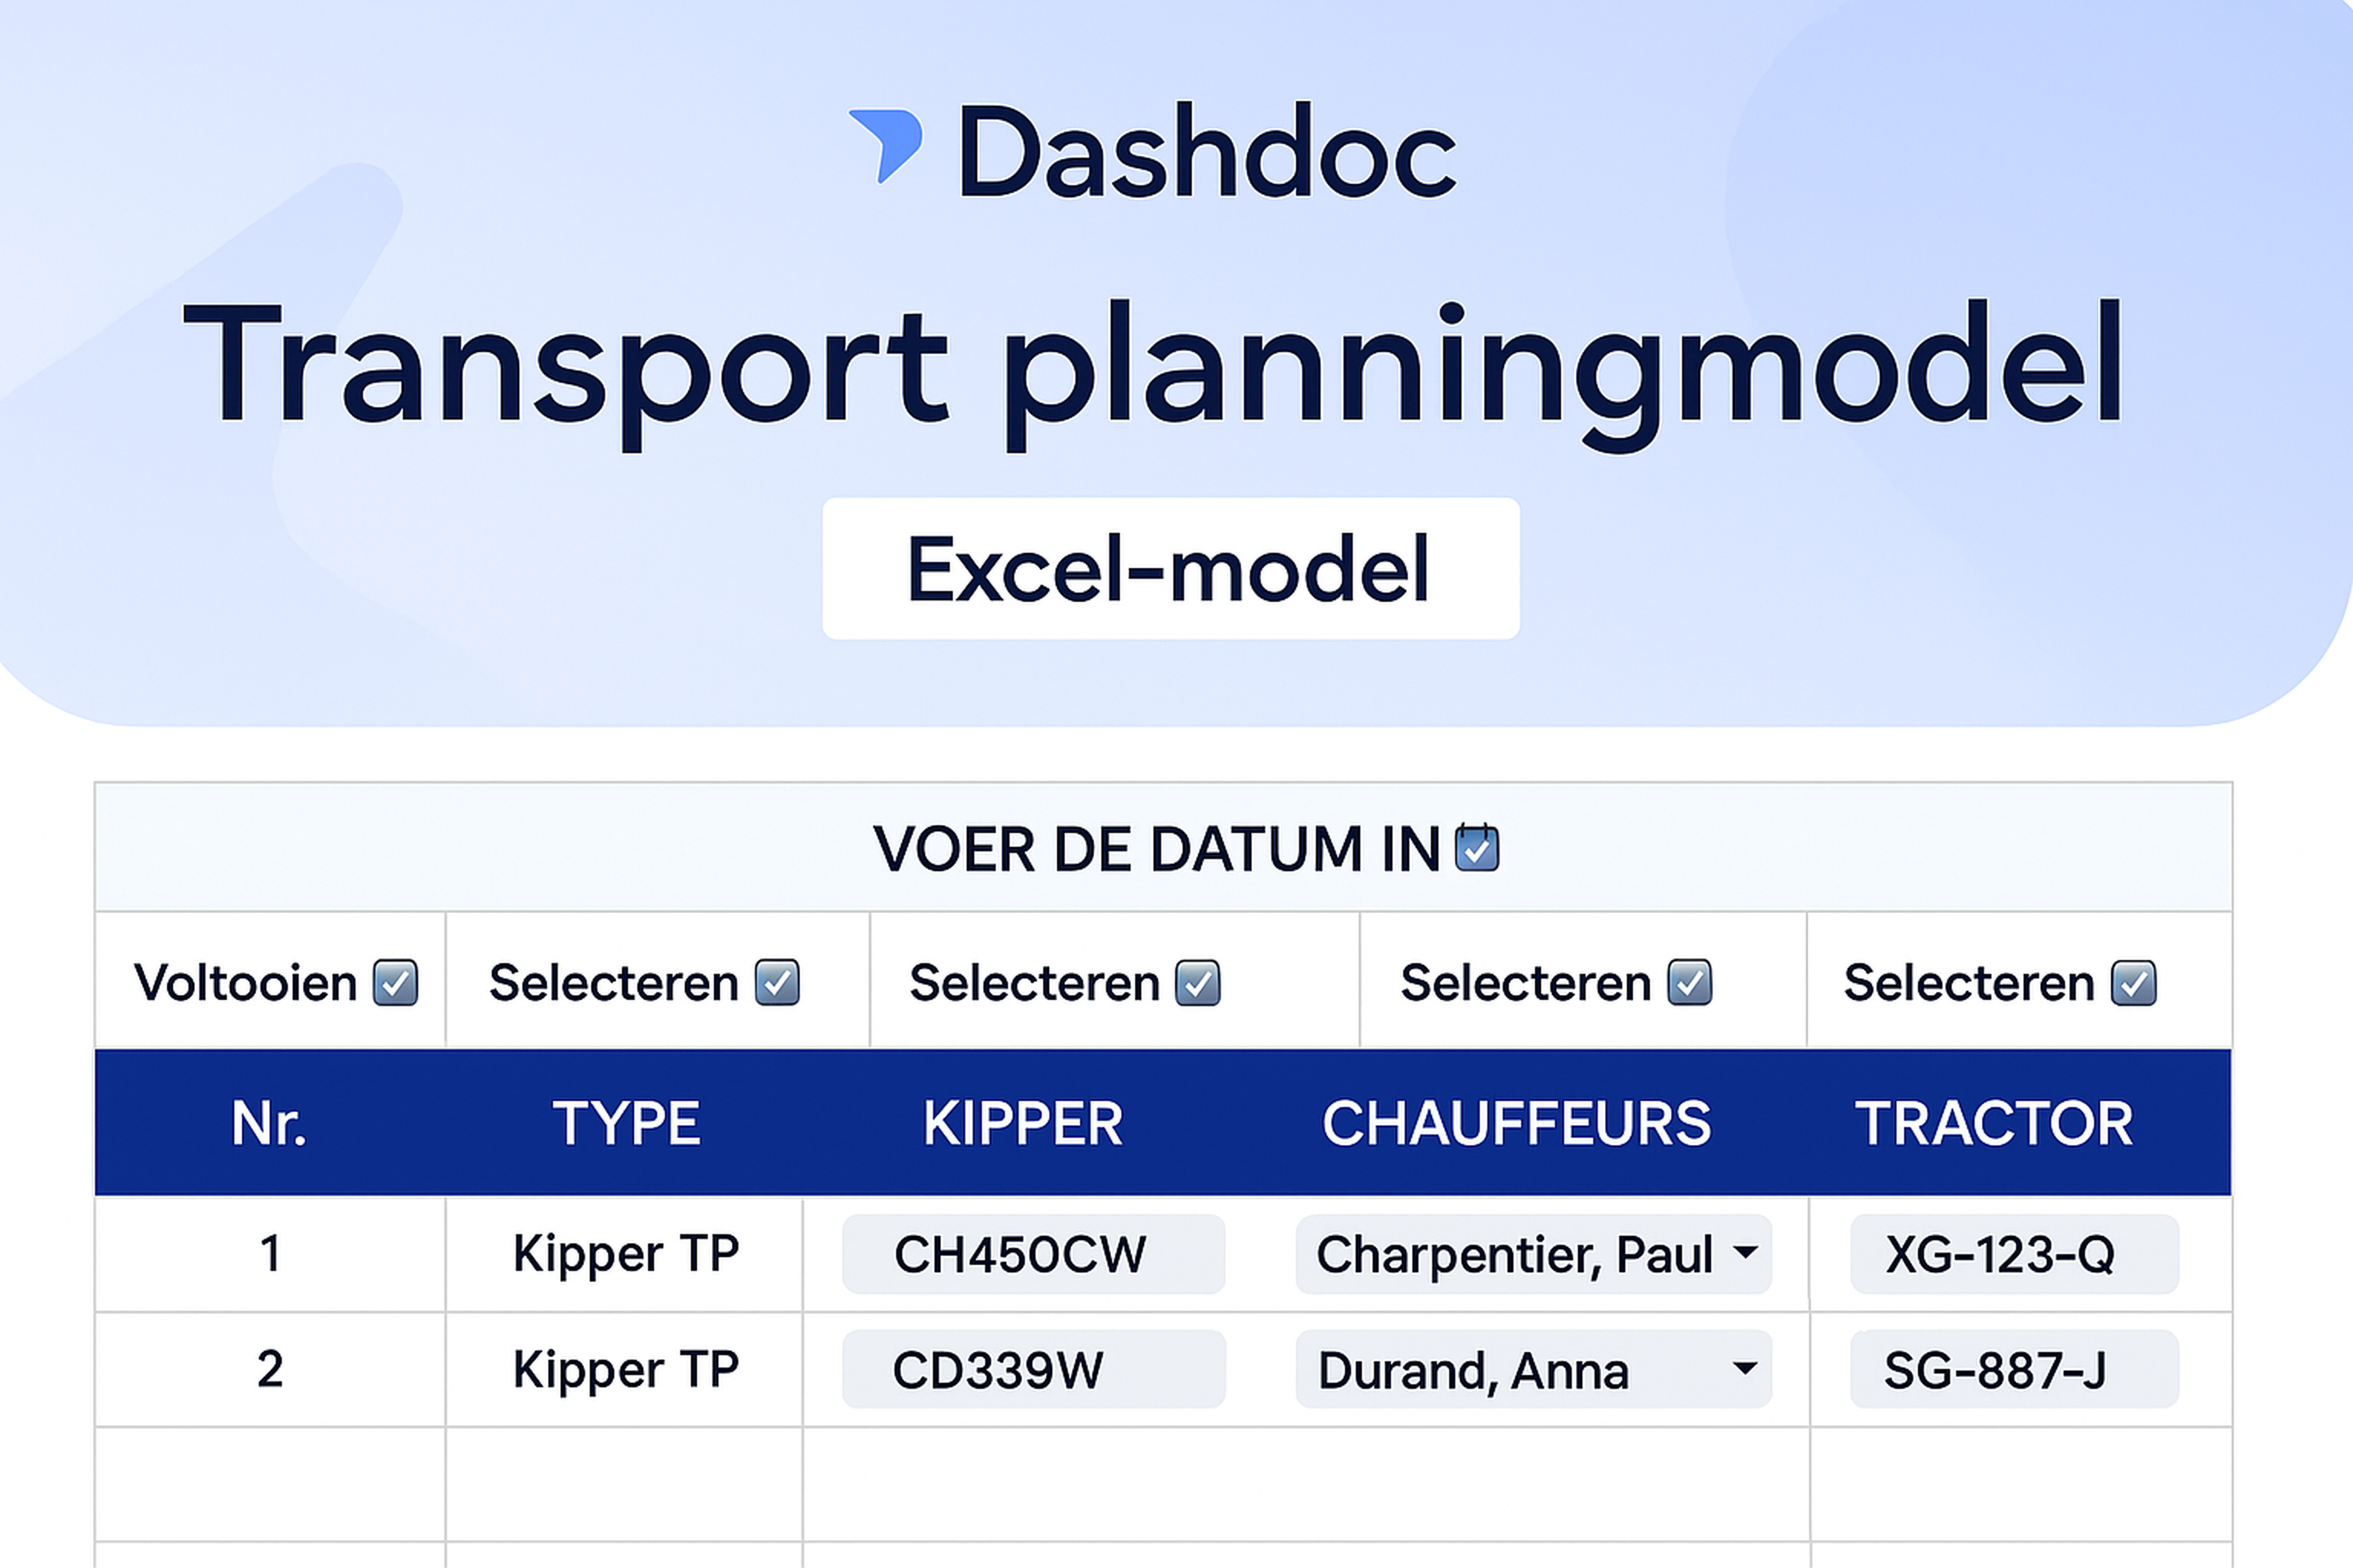Click the Kipper TP cell in row 2
The image size is (2353, 1568).
point(625,1369)
